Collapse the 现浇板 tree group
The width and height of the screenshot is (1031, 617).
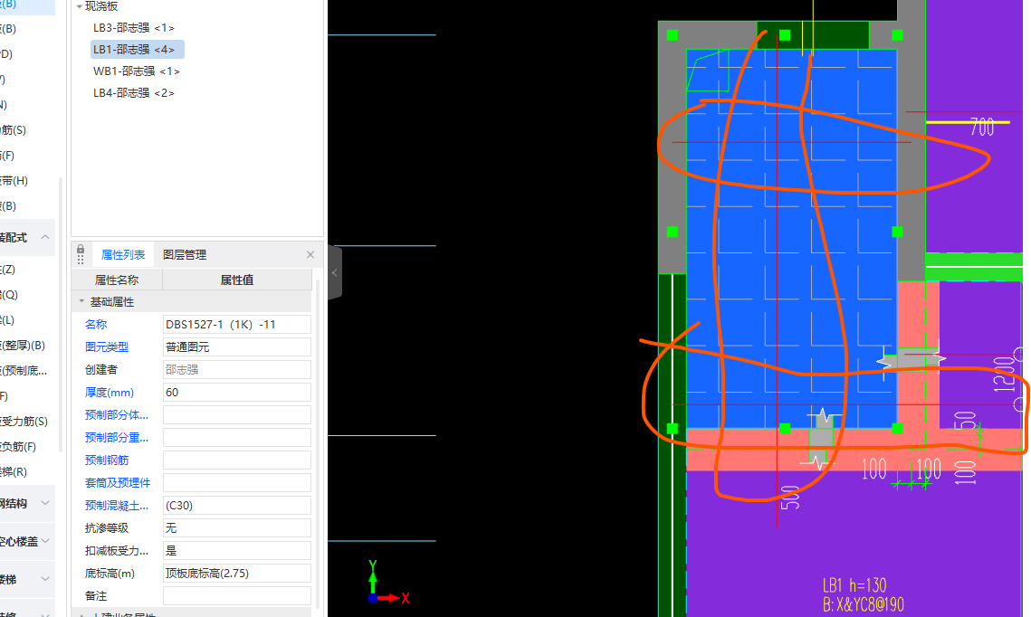click(80, 6)
